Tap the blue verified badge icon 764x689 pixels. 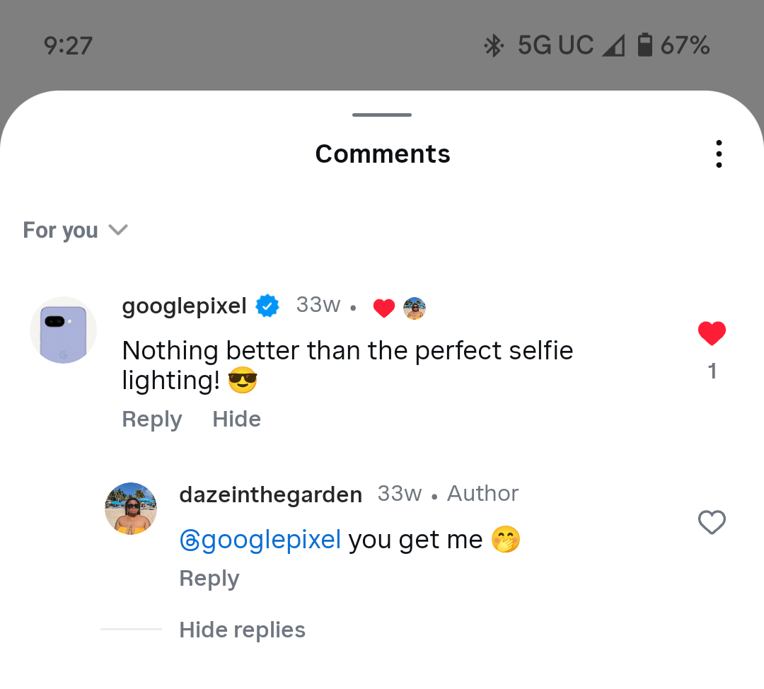267,306
